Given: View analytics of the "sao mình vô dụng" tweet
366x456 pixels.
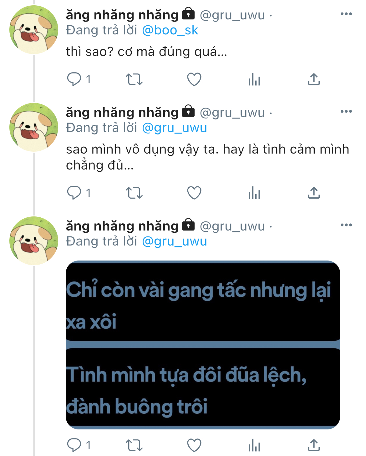Looking at the screenshot, I should tap(254, 193).
